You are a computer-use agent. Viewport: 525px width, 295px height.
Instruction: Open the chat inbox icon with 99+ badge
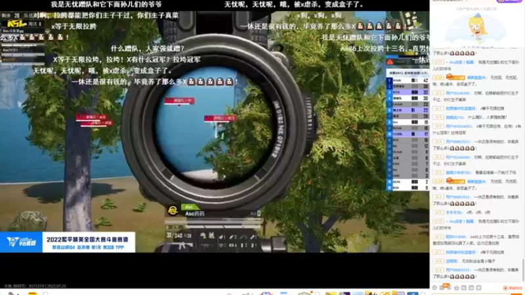[x=442, y=287]
